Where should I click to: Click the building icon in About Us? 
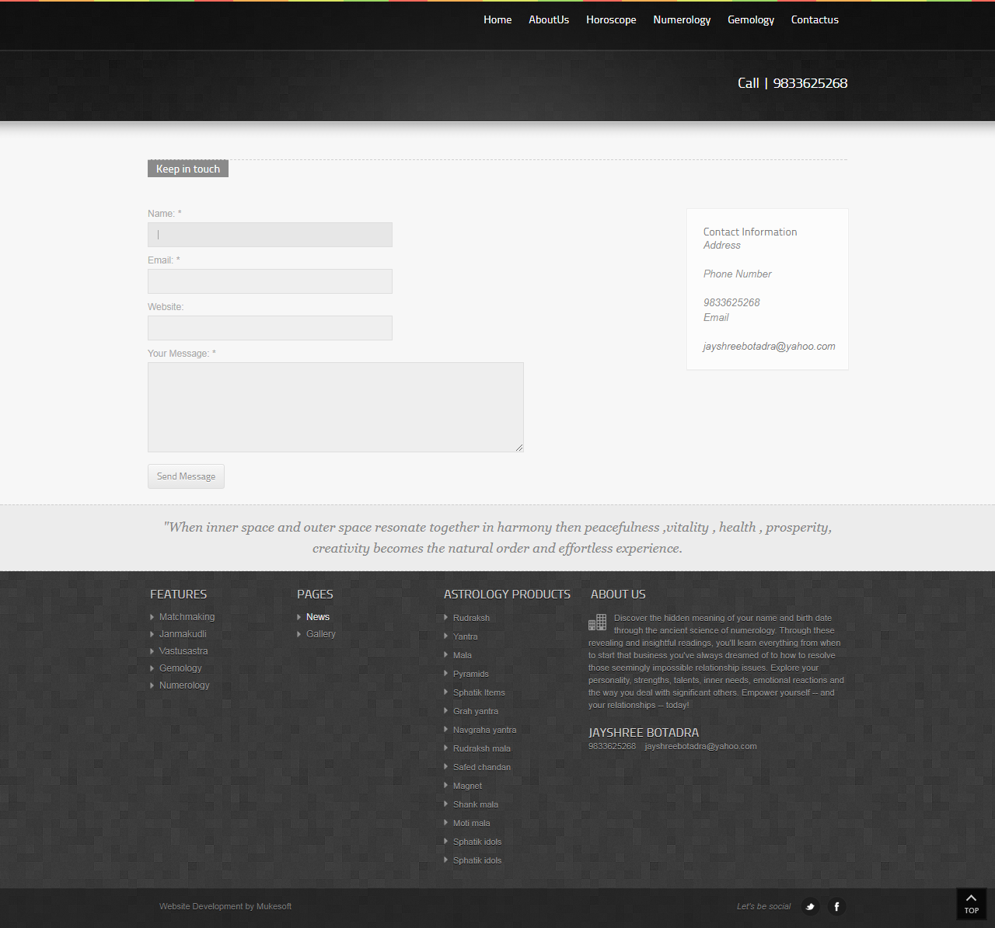coord(597,623)
